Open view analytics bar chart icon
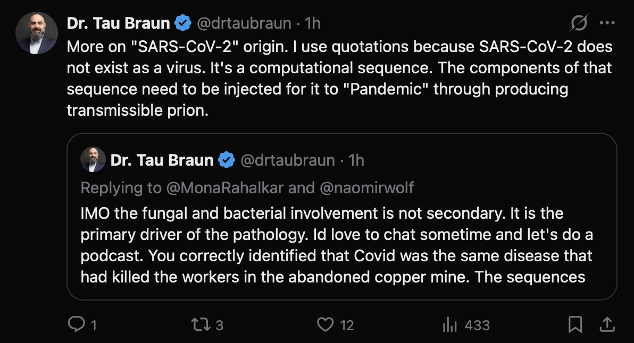The image size is (634, 343). coord(450,324)
